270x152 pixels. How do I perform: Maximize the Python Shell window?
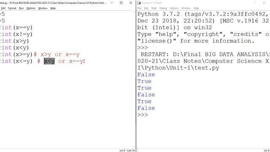click(264, 3)
